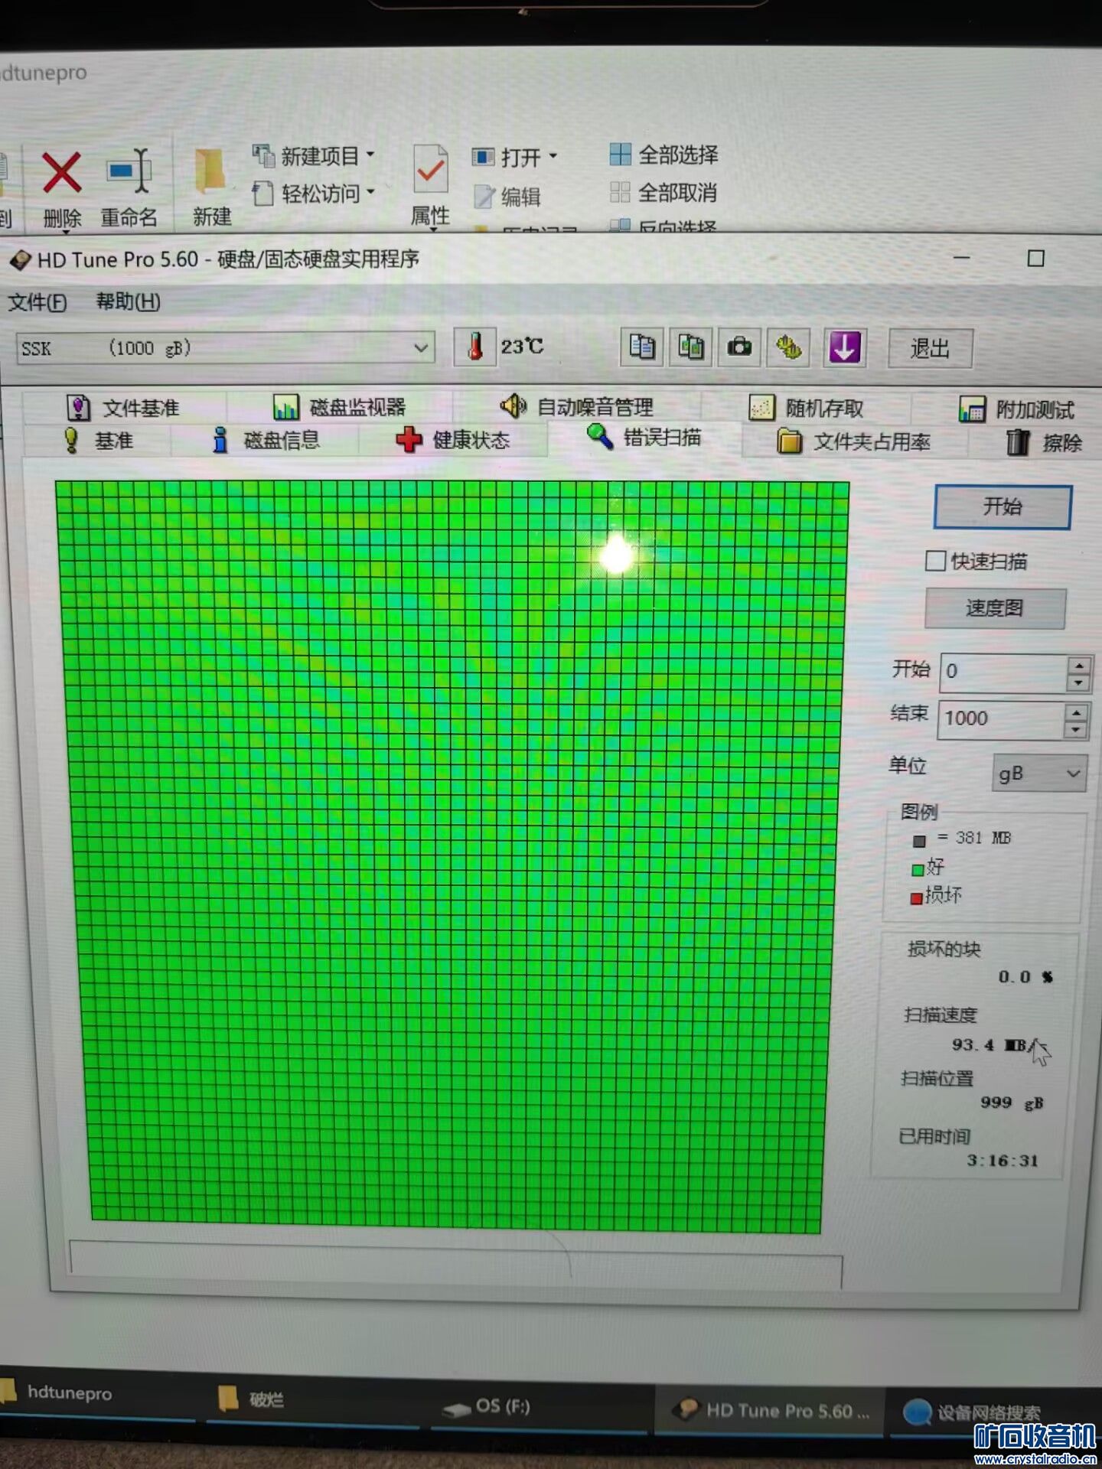Open the Folder Usage tab
The image size is (1102, 1469).
point(854,441)
